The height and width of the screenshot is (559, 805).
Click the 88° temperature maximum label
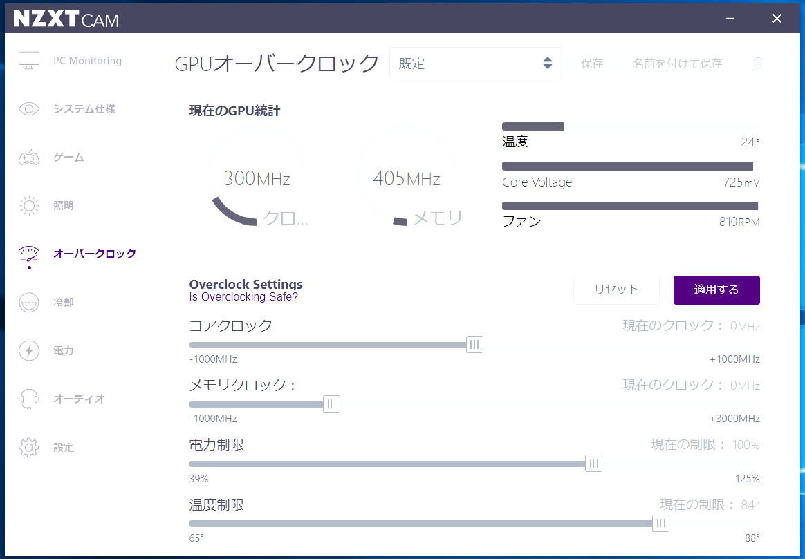click(x=752, y=538)
